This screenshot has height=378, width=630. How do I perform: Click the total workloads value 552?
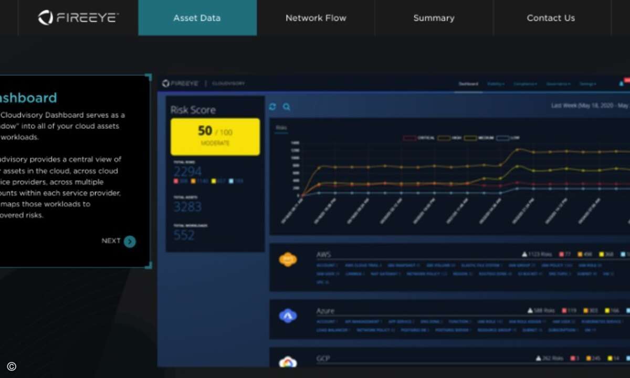pos(184,235)
